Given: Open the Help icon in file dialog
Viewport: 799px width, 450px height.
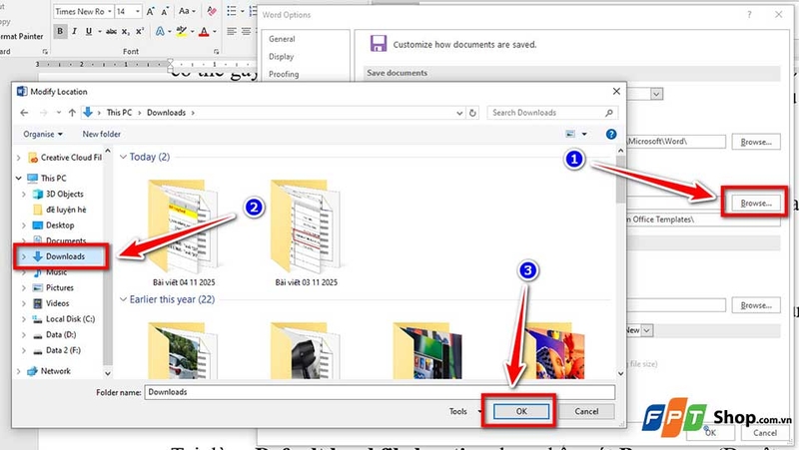Looking at the screenshot, I should [611, 134].
